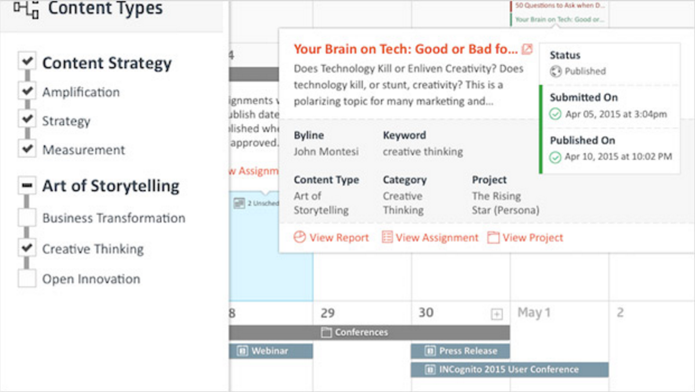Open the INCognito 2015 User Conference event
The image size is (695, 392).
point(510,369)
